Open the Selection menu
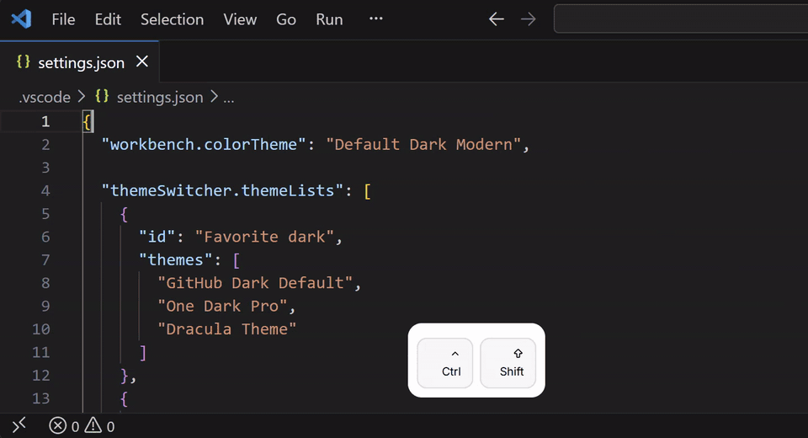The height and width of the screenshot is (438, 808). click(x=172, y=19)
